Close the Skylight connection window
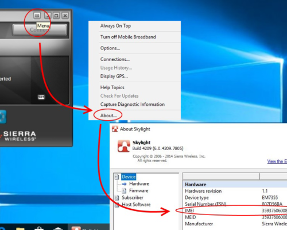 click(x=65, y=16)
